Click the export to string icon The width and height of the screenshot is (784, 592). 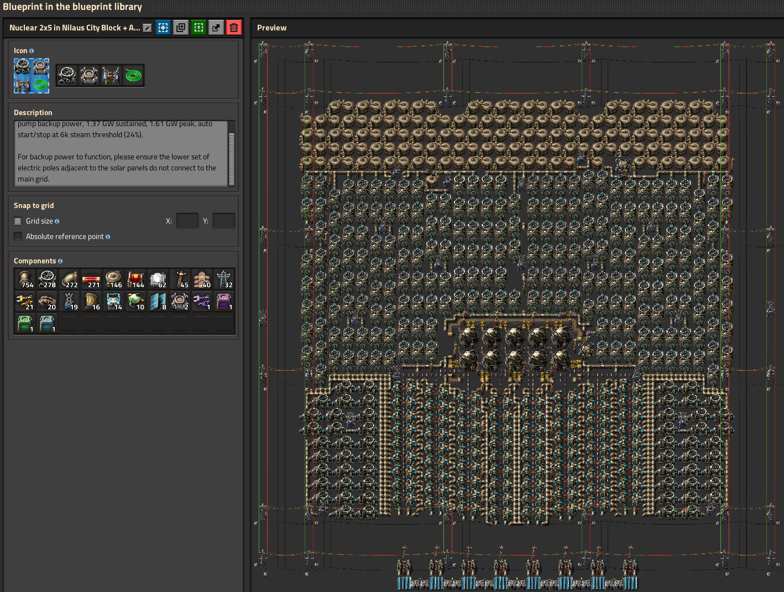216,28
